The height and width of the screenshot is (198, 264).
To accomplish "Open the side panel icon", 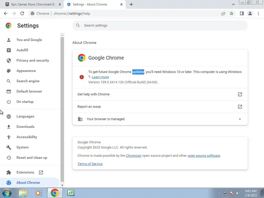I will click(242, 13).
